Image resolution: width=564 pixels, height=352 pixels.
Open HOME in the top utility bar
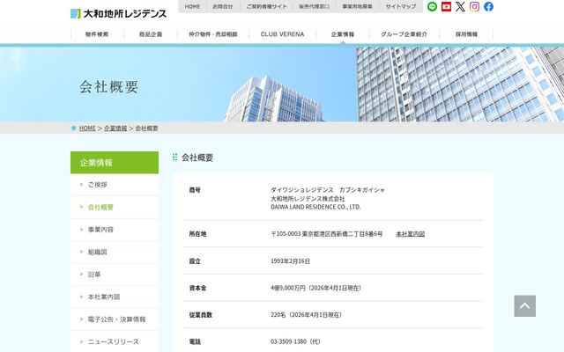coord(192,6)
